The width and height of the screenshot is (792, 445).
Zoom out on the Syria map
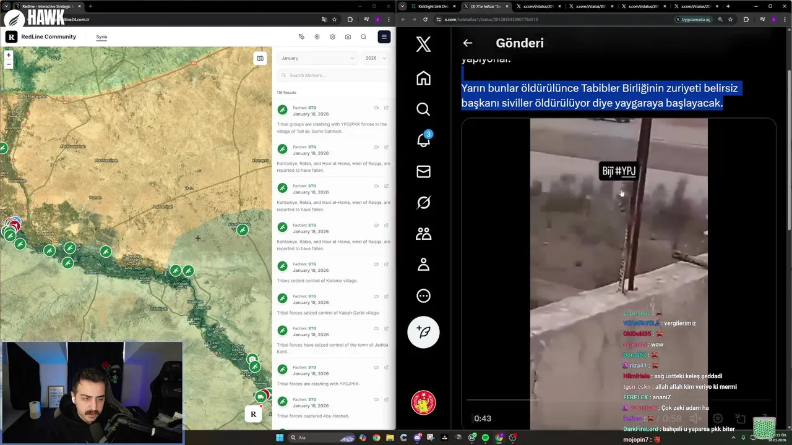point(9,64)
